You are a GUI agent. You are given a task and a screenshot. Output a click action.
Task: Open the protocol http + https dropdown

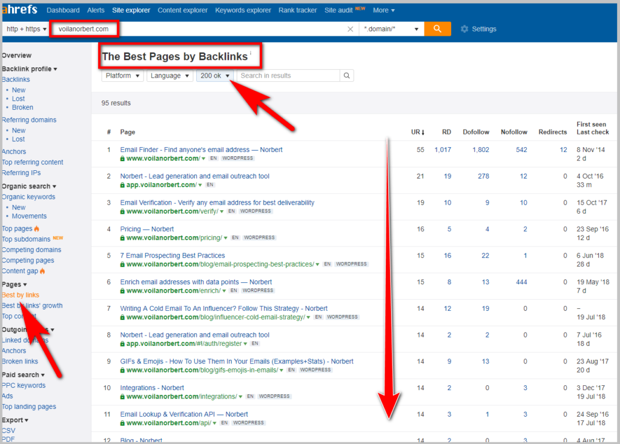(26, 29)
